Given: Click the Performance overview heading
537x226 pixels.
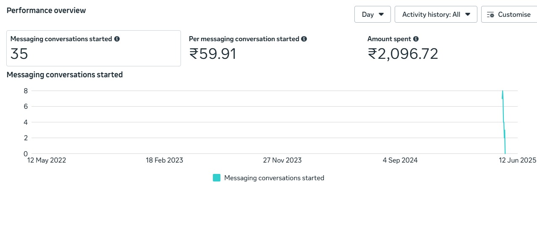Looking at the screenshot, I should point(46,11).
